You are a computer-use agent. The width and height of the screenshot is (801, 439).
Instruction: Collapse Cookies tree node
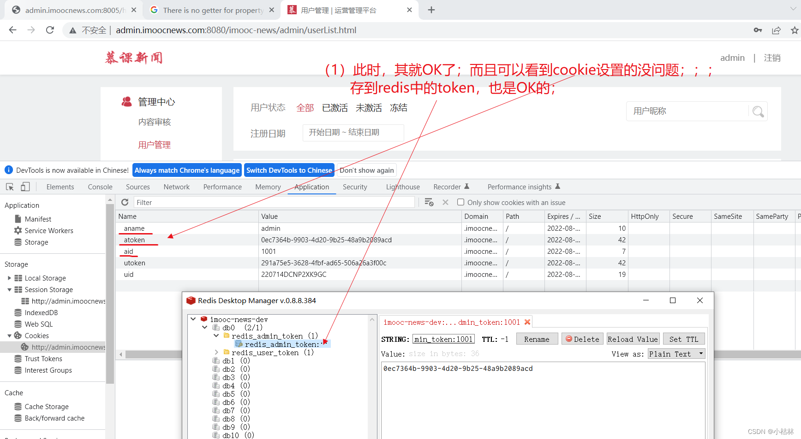[9, 336]
